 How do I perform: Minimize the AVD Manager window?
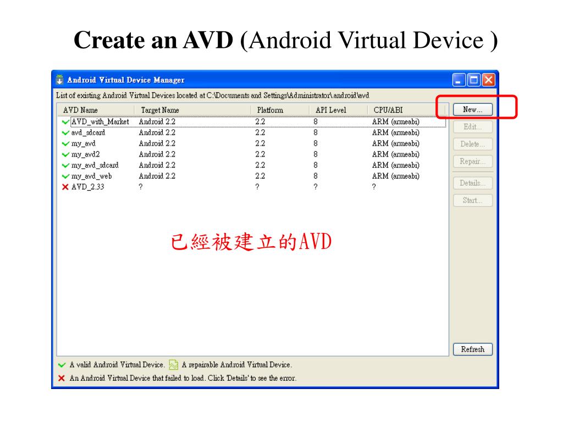[x=459, y=80]
